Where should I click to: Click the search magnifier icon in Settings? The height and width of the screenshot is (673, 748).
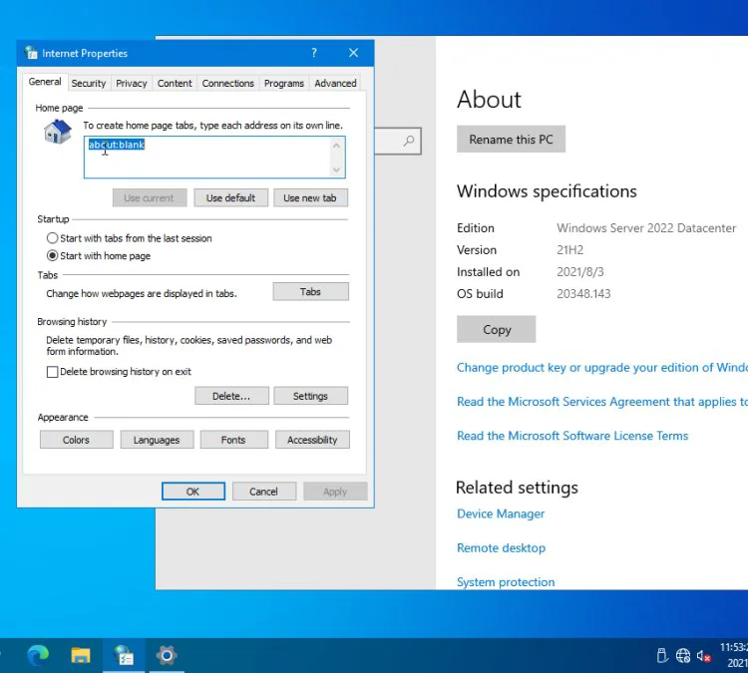tap(409, 142)
